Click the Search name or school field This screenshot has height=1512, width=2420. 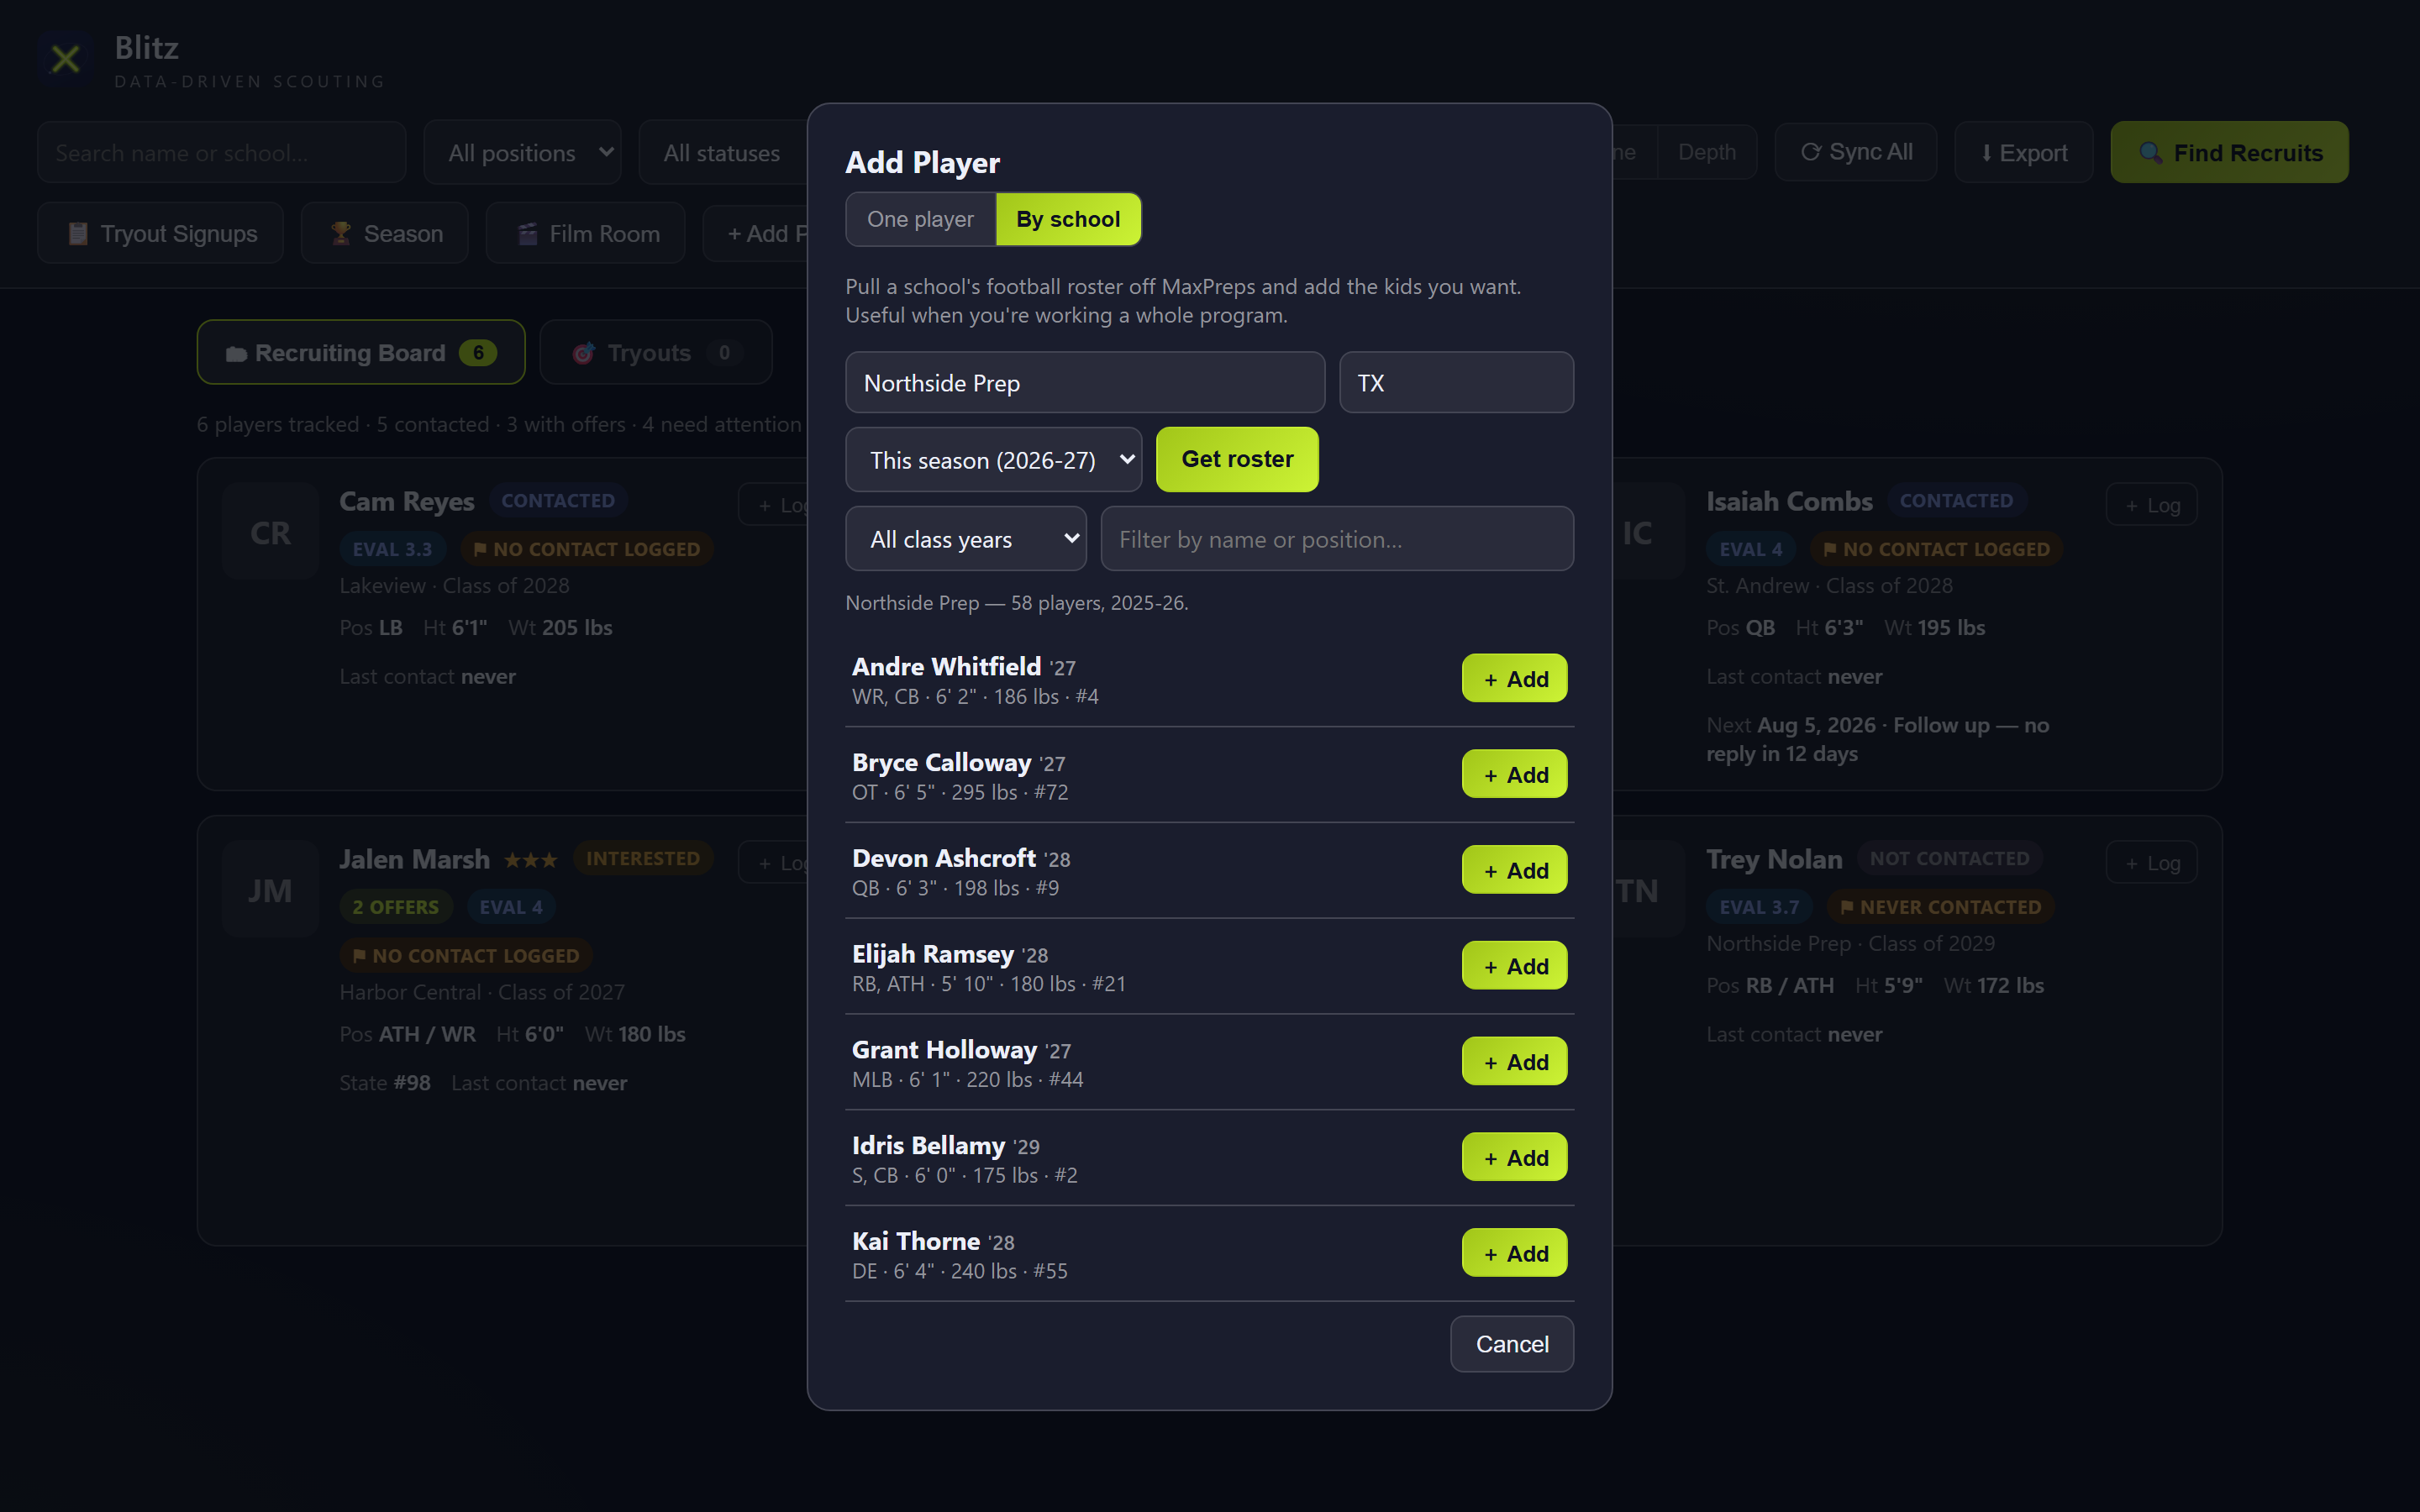tap(222, 153)
